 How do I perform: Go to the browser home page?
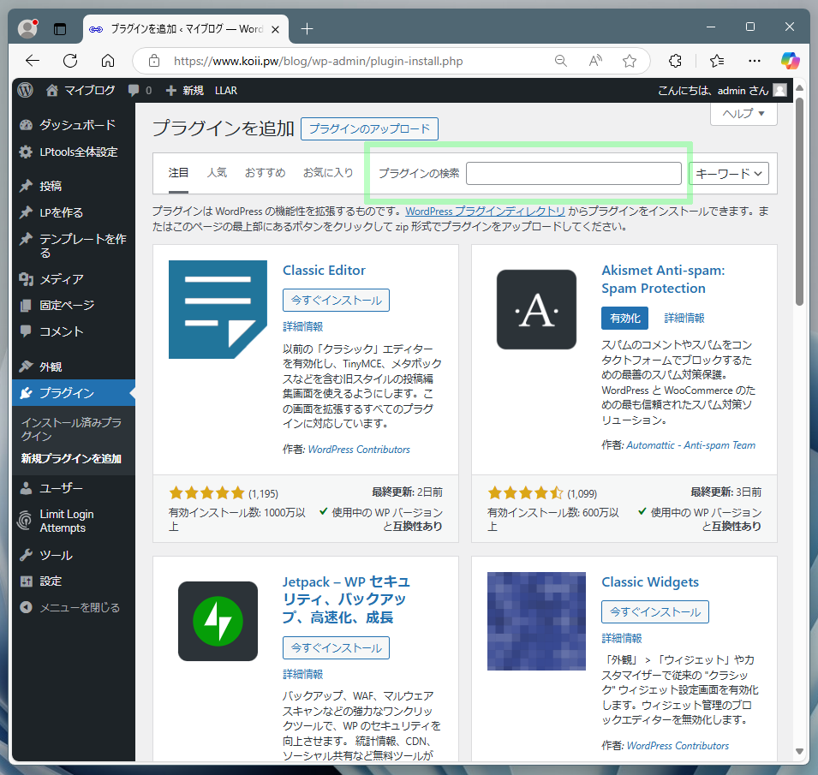pyautogui.click(x=108, y=61)
